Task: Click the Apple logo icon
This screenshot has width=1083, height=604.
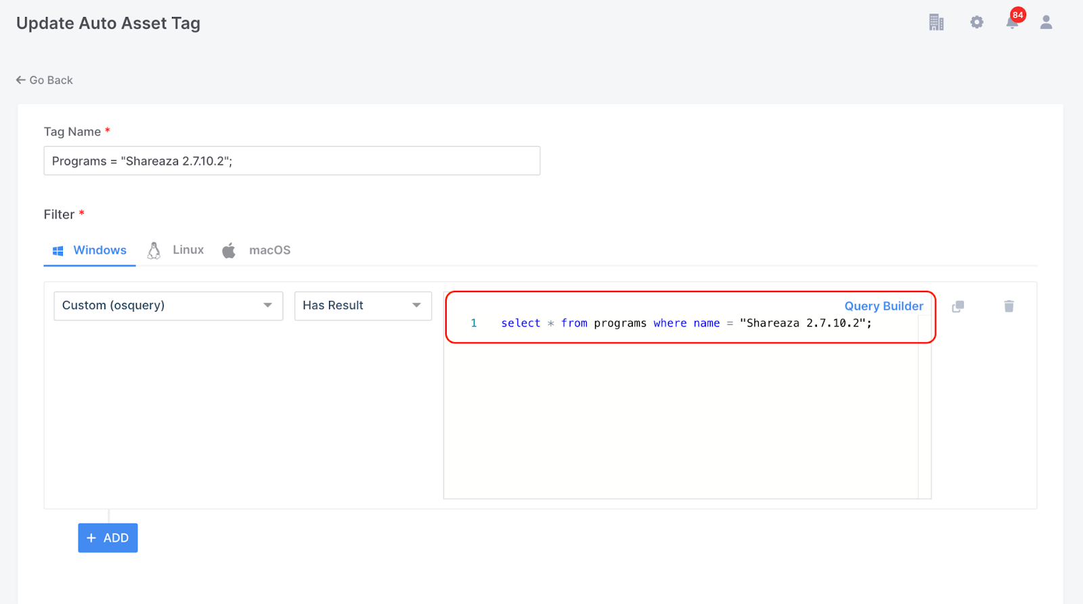Action: (229, 250)
